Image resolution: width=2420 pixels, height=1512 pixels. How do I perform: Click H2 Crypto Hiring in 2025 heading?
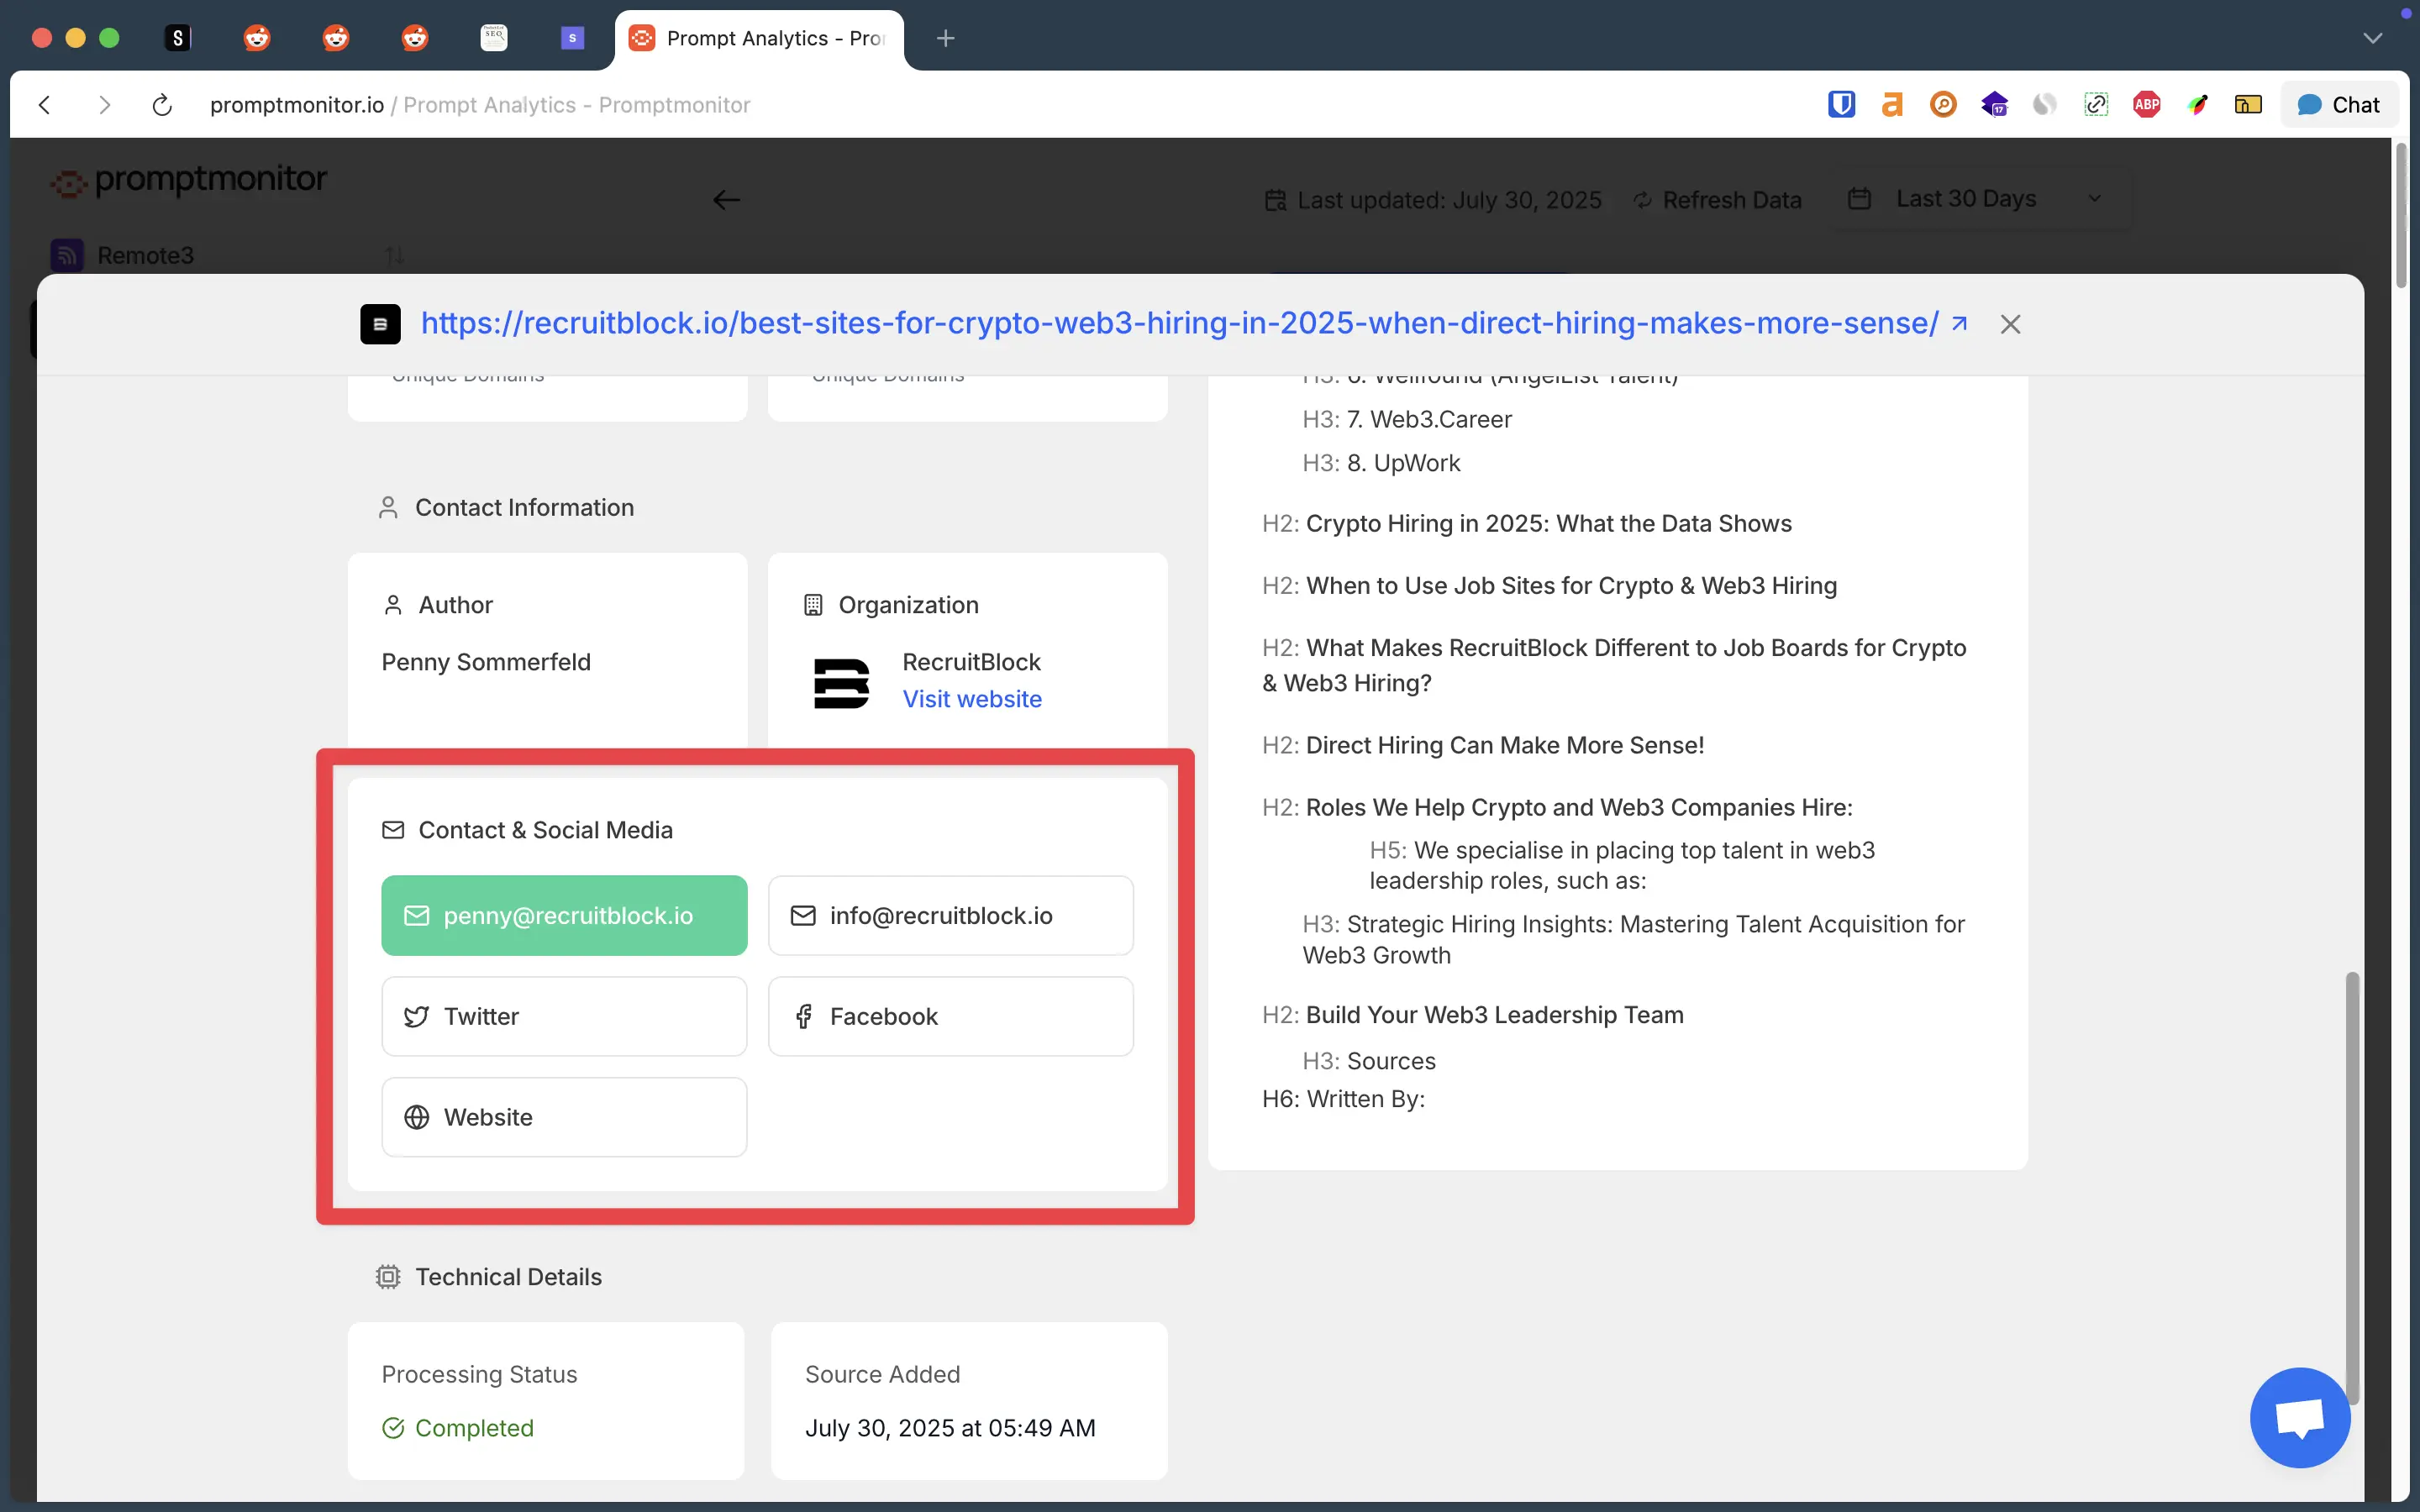click(x=1527, y=523)
